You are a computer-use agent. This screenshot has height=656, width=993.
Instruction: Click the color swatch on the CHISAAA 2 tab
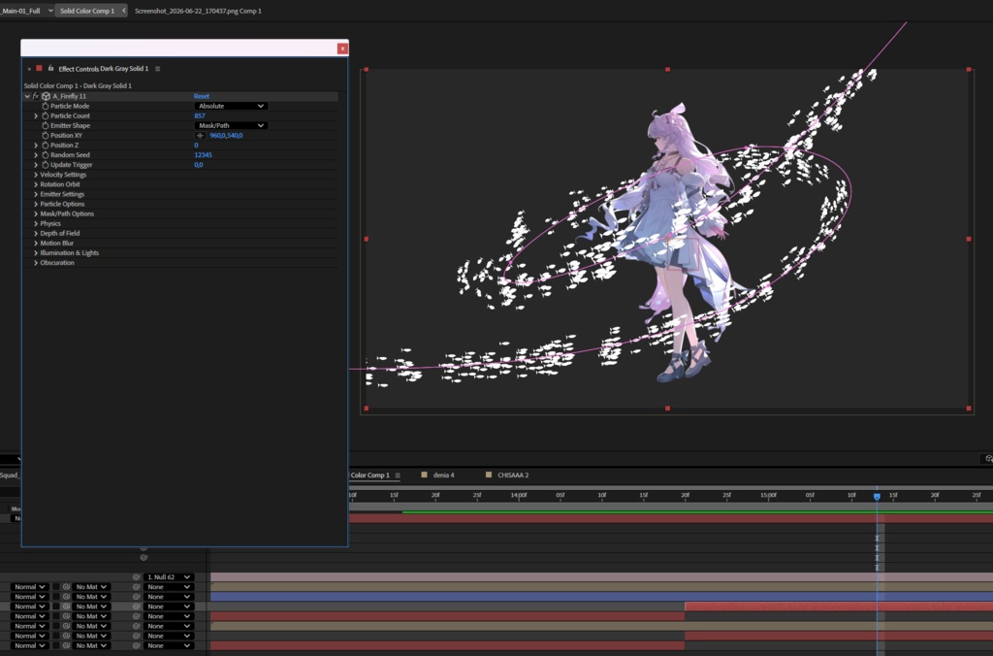tap(489, 475)
